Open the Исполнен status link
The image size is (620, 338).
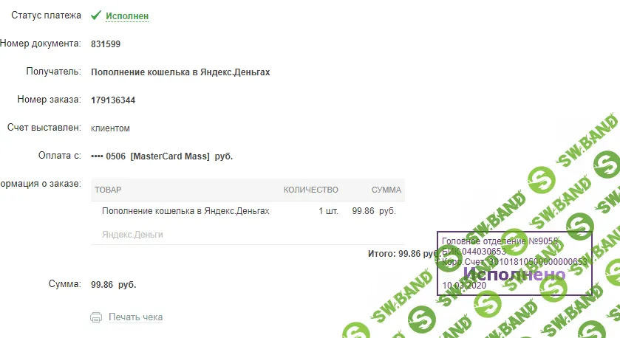click(127, 16)
